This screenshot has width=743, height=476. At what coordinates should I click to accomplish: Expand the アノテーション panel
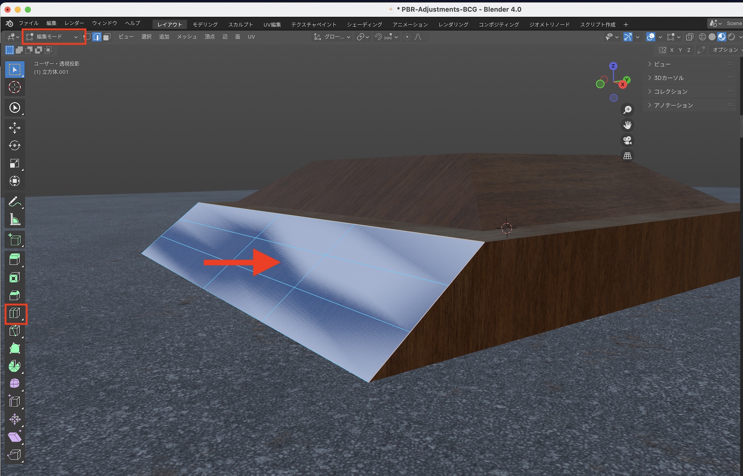point(673,105)
